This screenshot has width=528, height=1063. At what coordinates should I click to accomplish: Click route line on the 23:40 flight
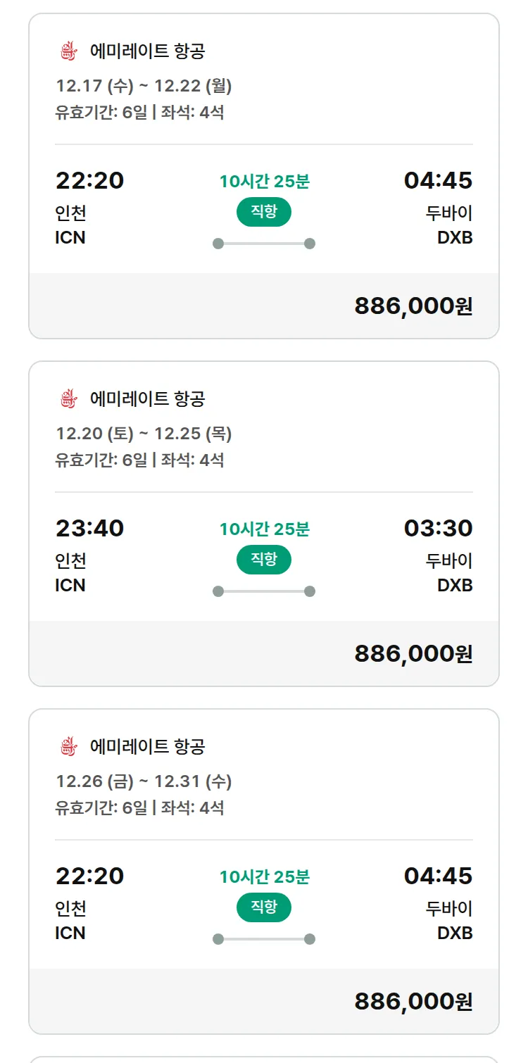coord(264,591)
